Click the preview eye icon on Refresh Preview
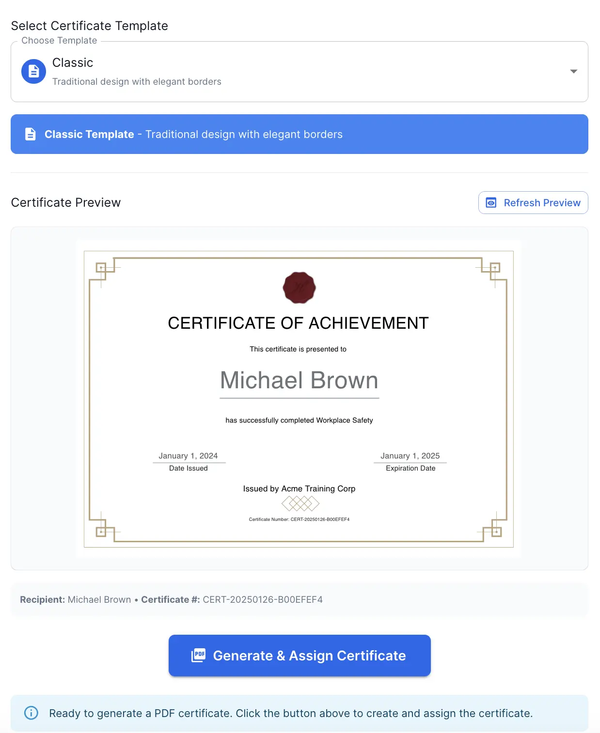Image resolution: width=600 pixels, height=733 pixels. coord(491,202)
